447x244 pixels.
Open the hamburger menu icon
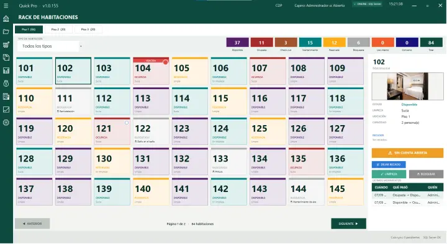[6, 6]
